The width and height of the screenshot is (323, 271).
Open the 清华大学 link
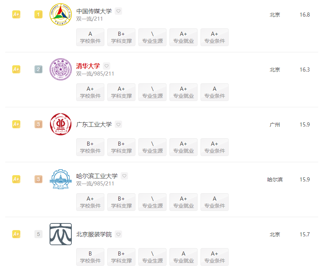pyautogui.click(x=88, y=66)
